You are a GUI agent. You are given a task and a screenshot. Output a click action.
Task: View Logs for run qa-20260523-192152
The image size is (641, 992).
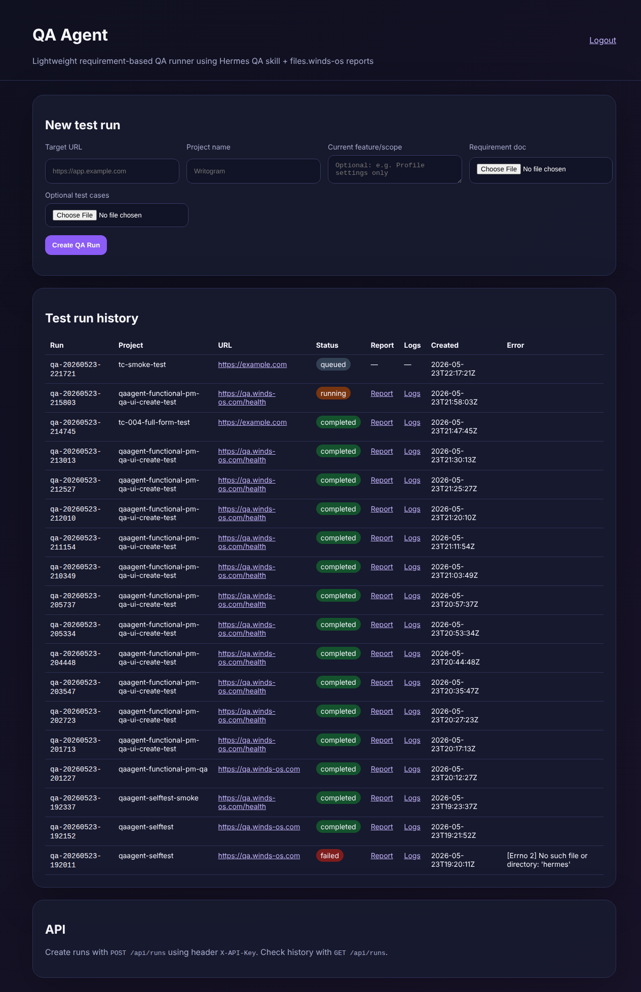pyautogui.click(x=412, y=827)
